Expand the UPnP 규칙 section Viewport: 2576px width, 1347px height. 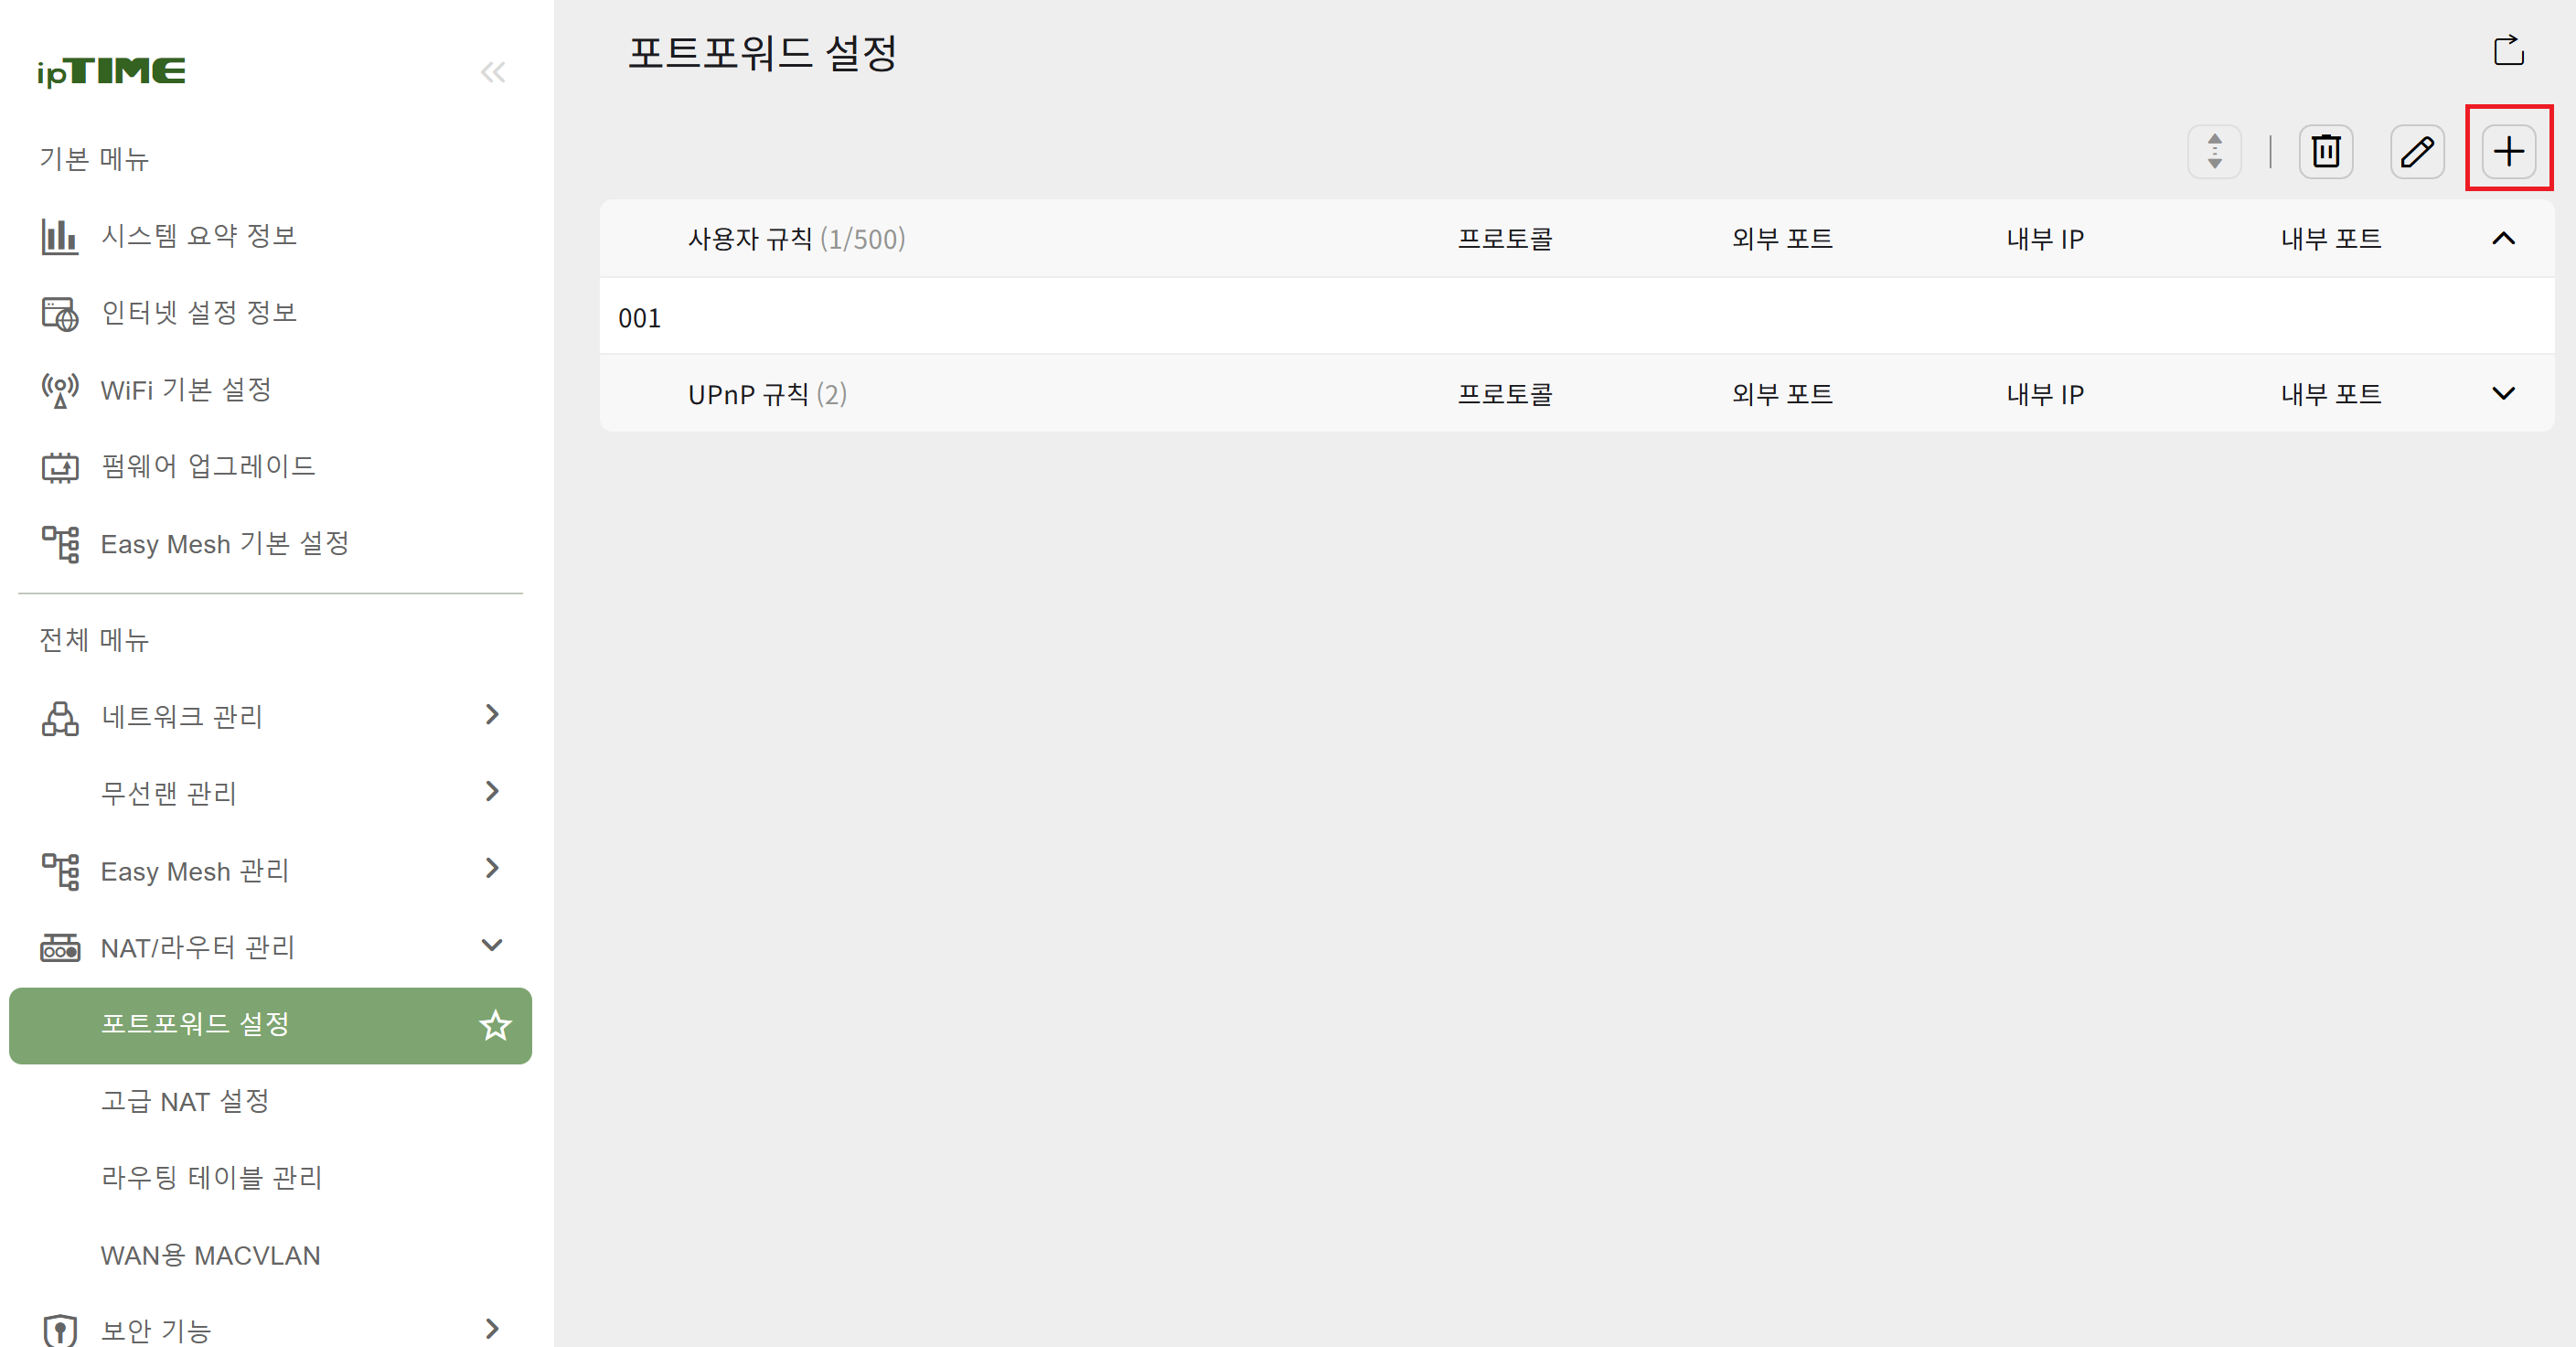[2502, 393]
